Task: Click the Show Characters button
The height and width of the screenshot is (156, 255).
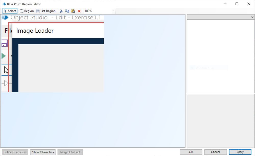Action: pyautogui.click(x=43, y=152)
